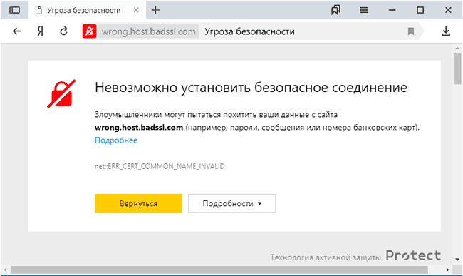Reload the page
Viewport: 463px width, 276px height.
(x=64, y=31)
